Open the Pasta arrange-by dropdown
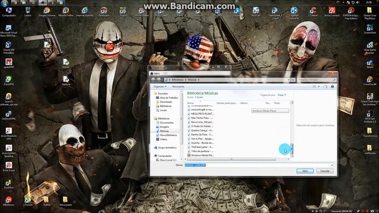 [282, 95]
